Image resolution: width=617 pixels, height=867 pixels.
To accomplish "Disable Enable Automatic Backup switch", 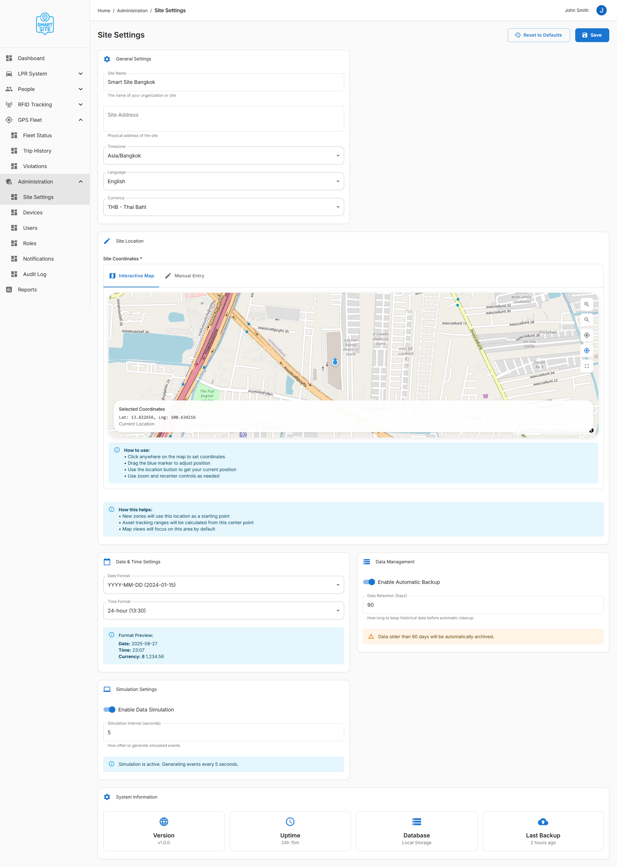I will pyautogui.click(x=369, y=582).
